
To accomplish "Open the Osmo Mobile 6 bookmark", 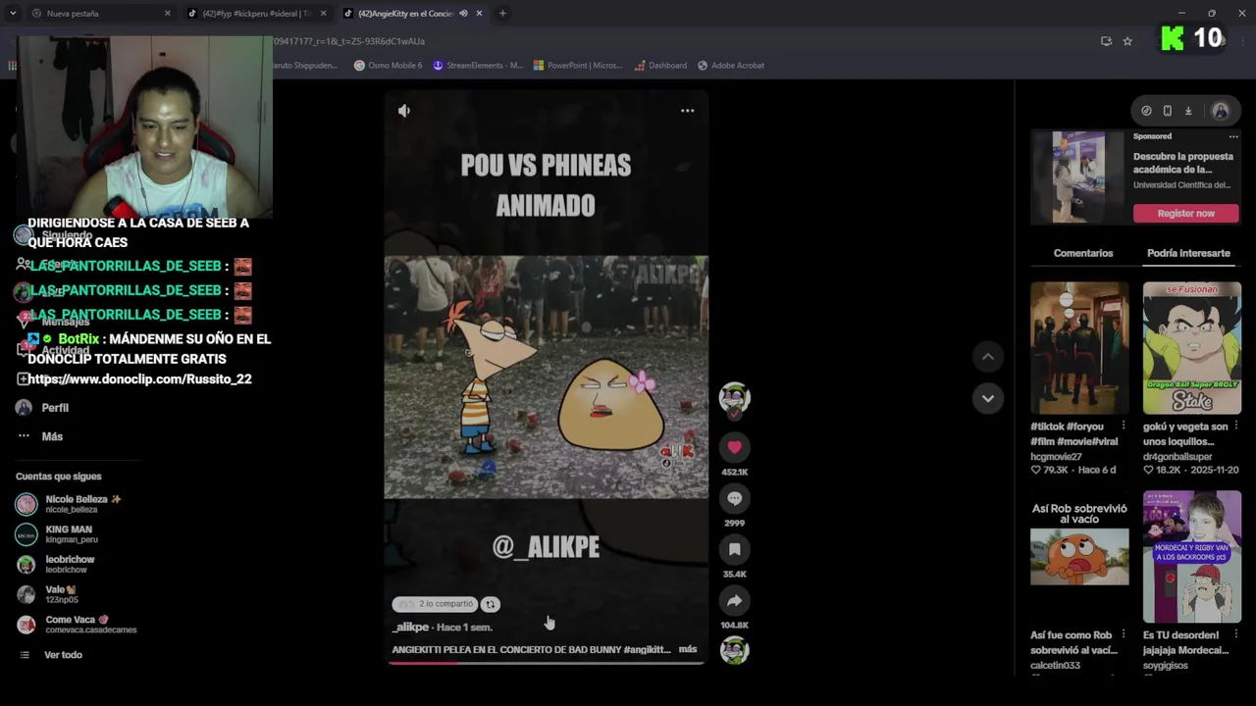I will [x=388, y=66].
